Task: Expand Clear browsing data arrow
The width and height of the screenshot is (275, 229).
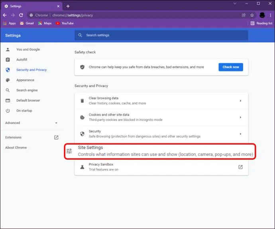Action: click(240, 101)
